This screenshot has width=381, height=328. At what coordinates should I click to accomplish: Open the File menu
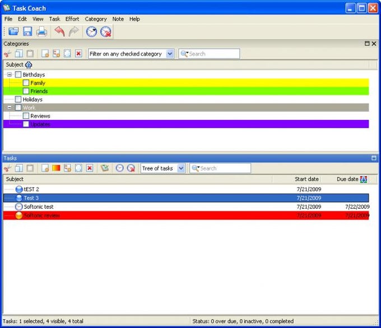point(8,19)
